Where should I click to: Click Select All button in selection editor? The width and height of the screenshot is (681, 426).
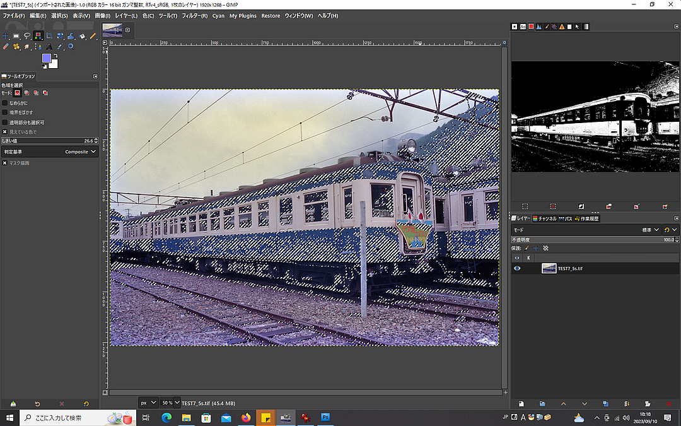(x=525, y=206)
